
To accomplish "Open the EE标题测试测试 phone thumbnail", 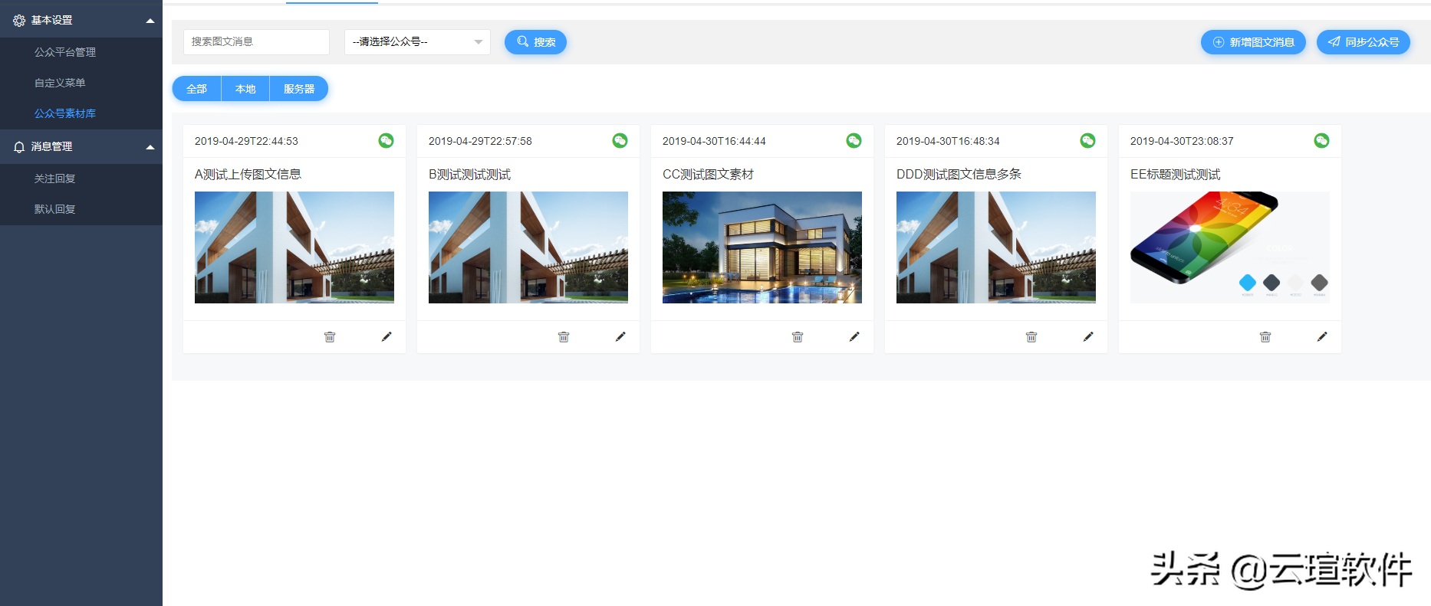I will (x=1230, y=247).
